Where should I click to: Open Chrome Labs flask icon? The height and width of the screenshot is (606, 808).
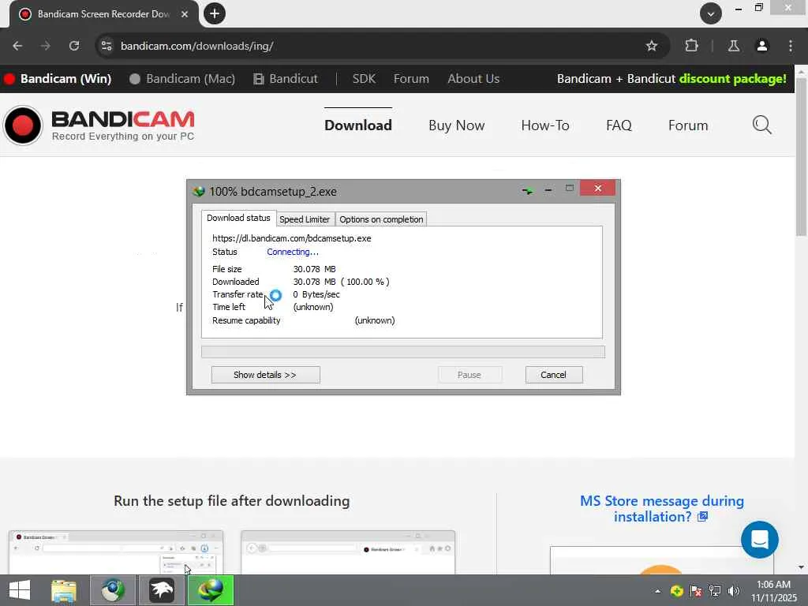pos(734,46)
